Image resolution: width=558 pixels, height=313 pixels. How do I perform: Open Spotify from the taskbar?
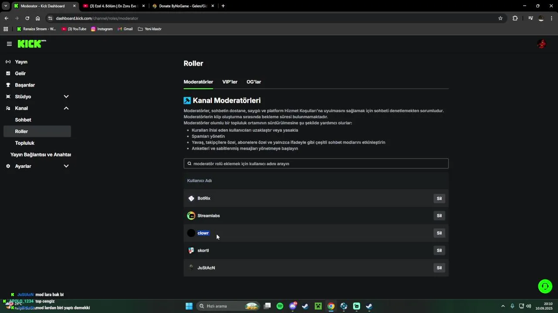(280, 306)
